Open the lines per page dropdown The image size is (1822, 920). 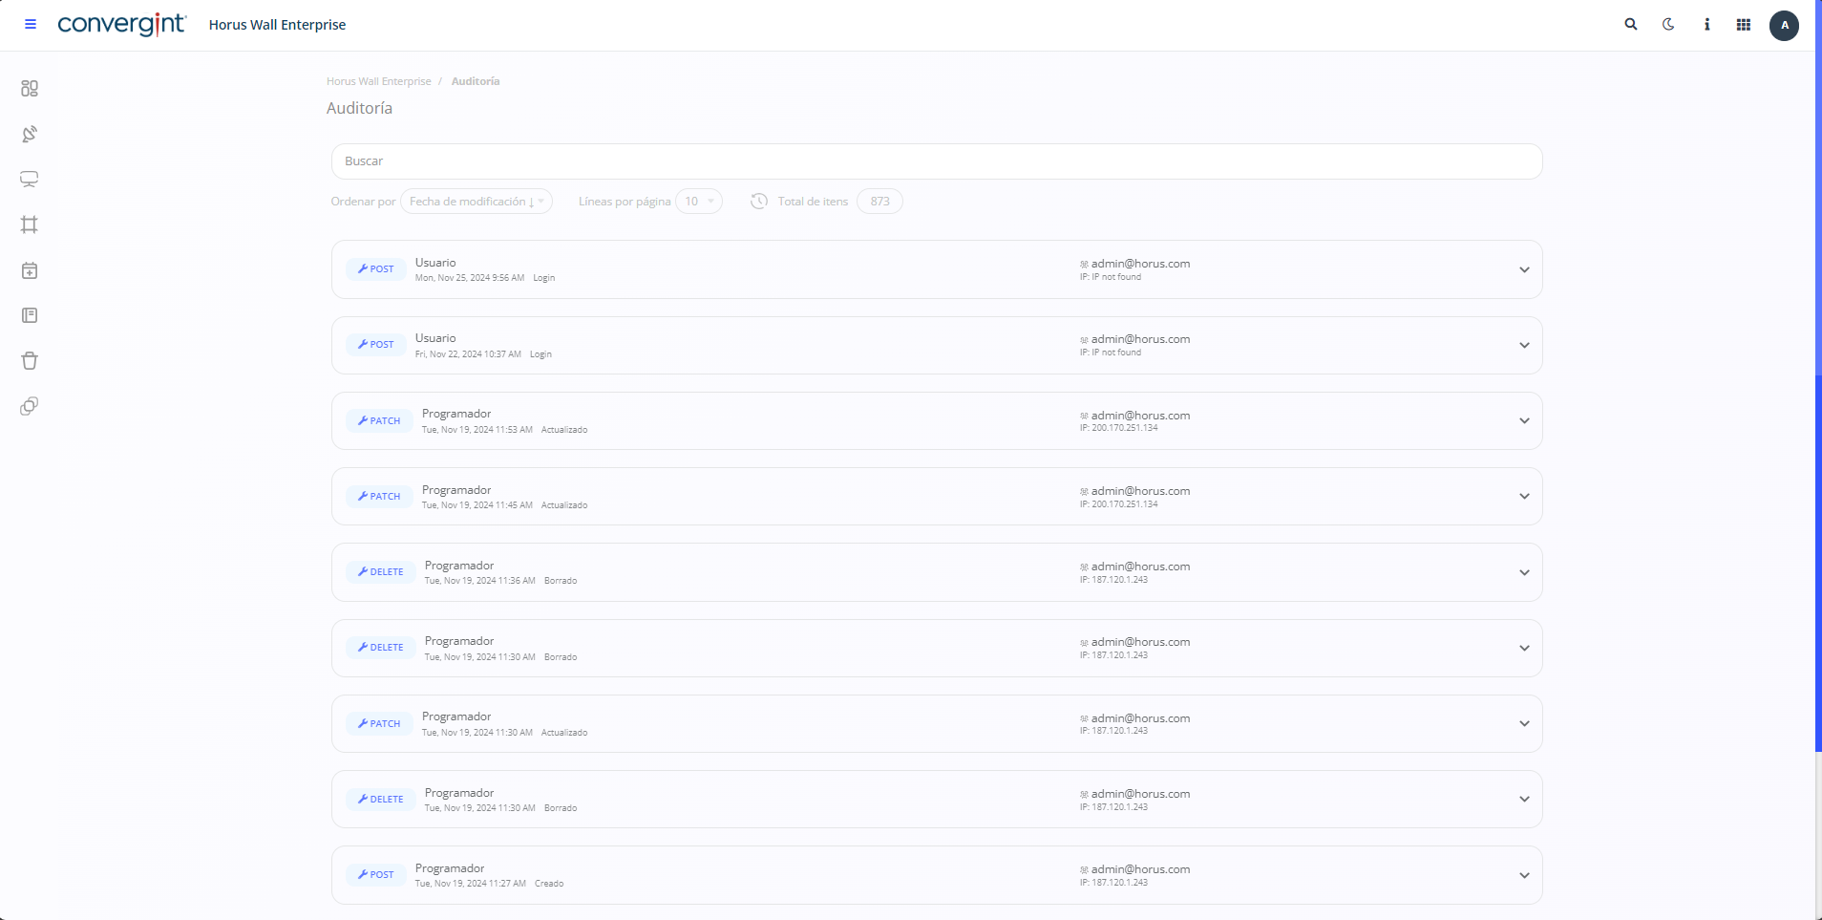point(698,202)
